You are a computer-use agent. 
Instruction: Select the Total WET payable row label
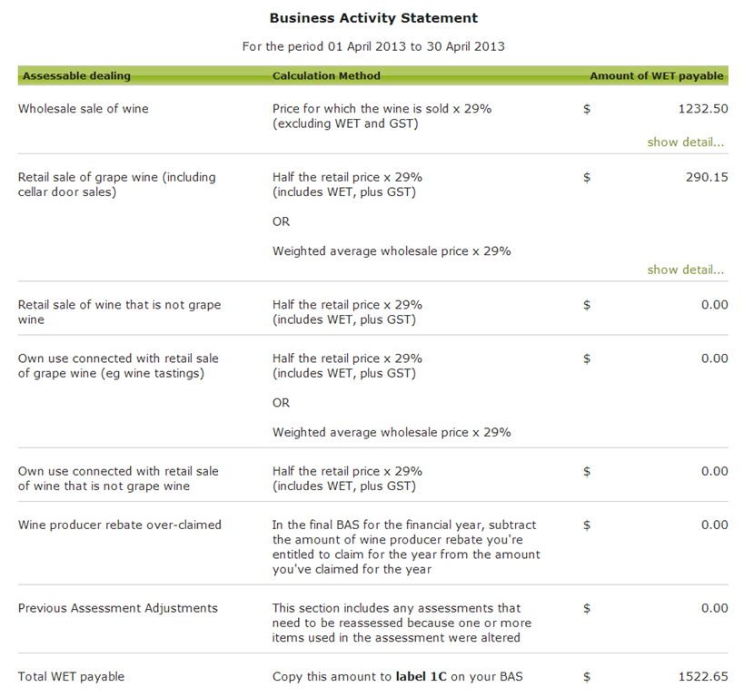point(71,677)
